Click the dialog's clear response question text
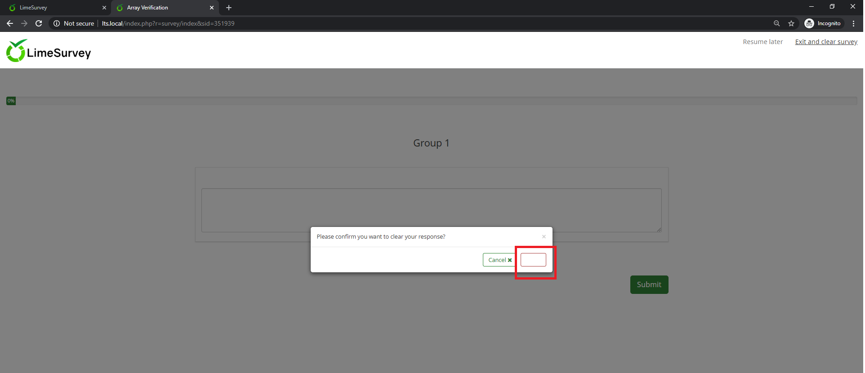This screenshot has width=865, height=373. 381,236
